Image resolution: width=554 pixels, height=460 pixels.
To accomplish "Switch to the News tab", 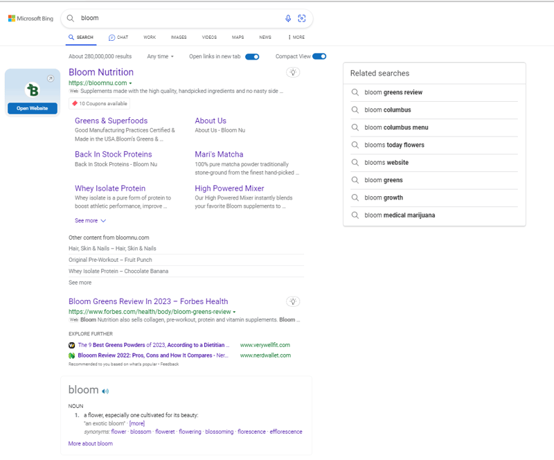I will [265, 37].
